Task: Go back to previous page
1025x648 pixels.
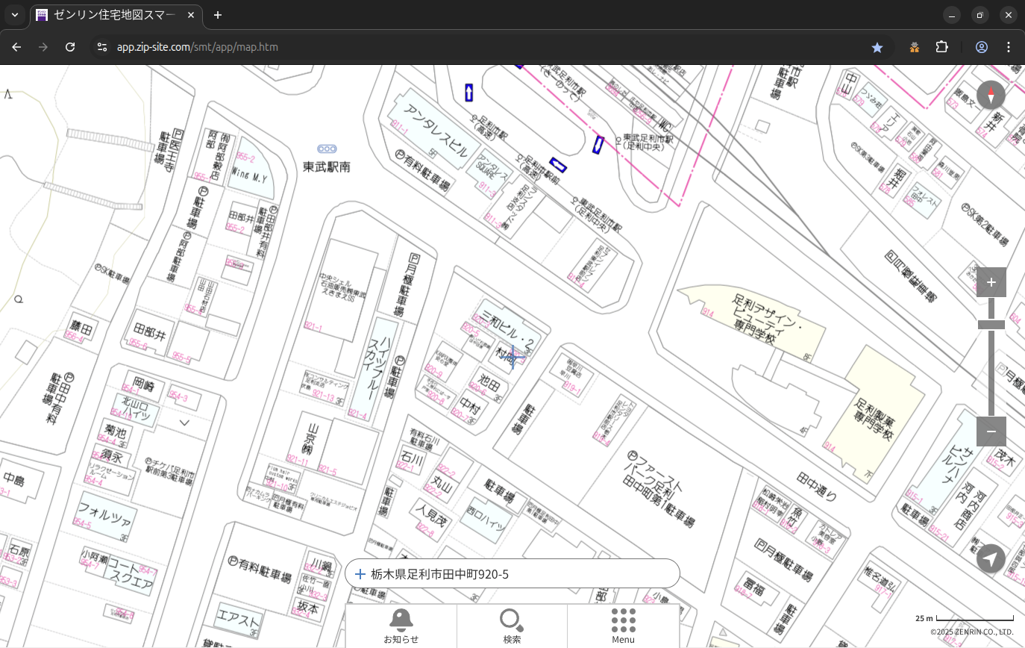Action: coord(16,47)
